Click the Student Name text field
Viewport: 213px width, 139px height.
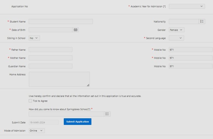(x=60, y=22)
